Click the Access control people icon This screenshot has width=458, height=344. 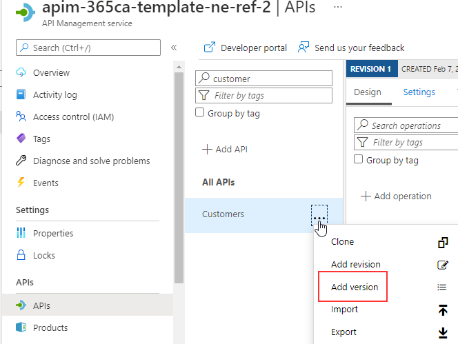pos(21,117)
